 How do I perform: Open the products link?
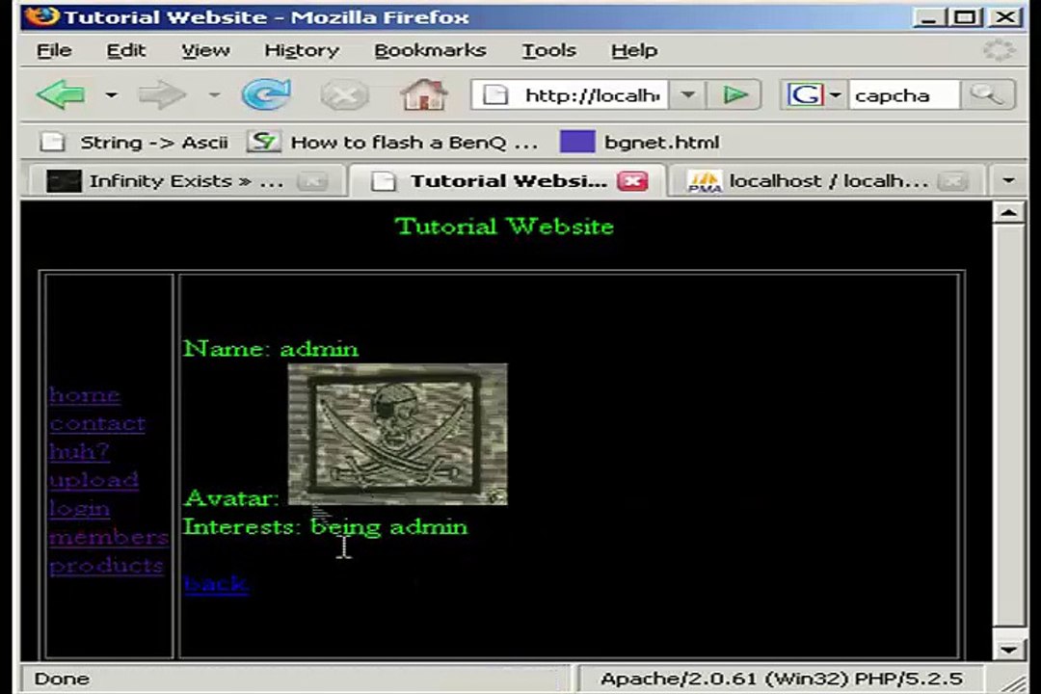[106, 565]
